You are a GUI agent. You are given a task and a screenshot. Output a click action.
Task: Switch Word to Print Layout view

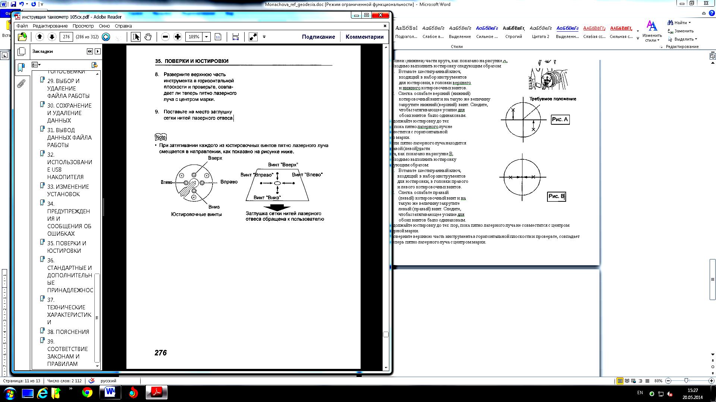(x=620, y=381)
